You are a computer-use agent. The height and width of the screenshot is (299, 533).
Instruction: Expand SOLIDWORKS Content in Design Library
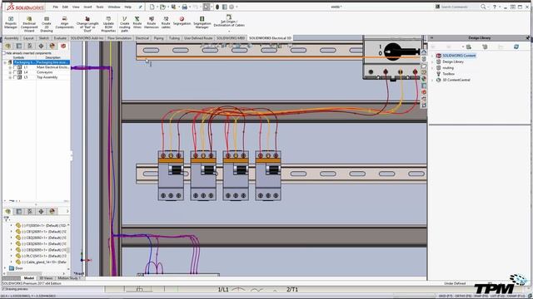pyautogui.click(x=433, y=56)
